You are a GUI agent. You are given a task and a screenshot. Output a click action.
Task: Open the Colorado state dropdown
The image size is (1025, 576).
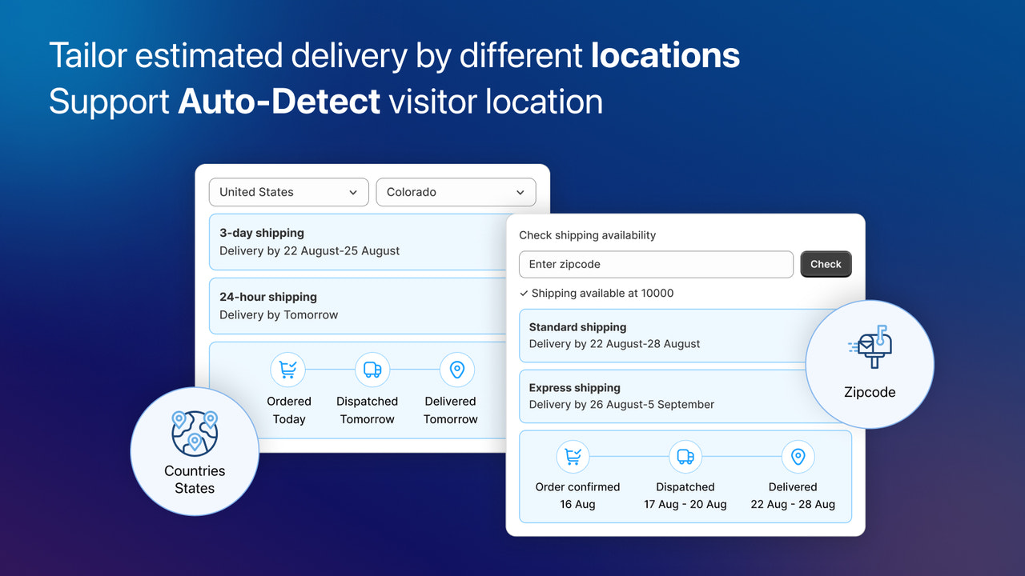(x=456, y=192)
